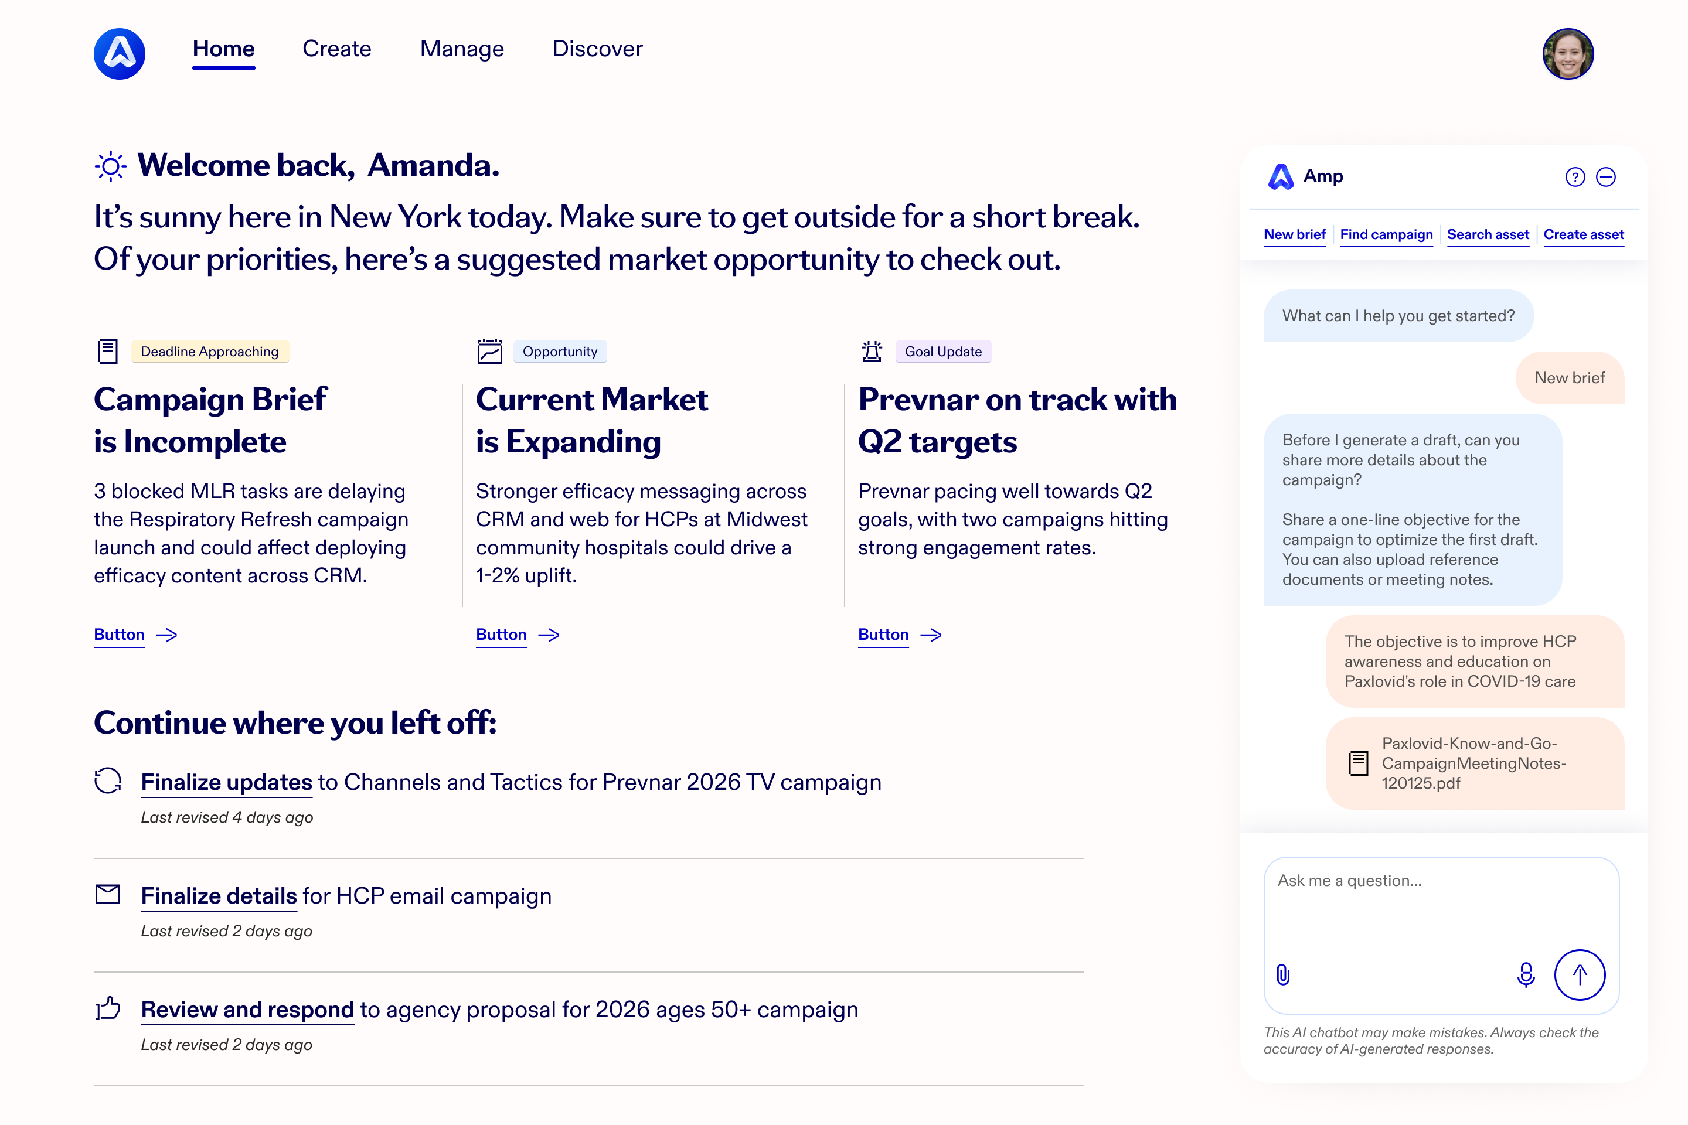Click the Amp logo in the chat panel
Image resolution: width=1688 pixels, height=1125 pixels.
(x=1281, y=176)
